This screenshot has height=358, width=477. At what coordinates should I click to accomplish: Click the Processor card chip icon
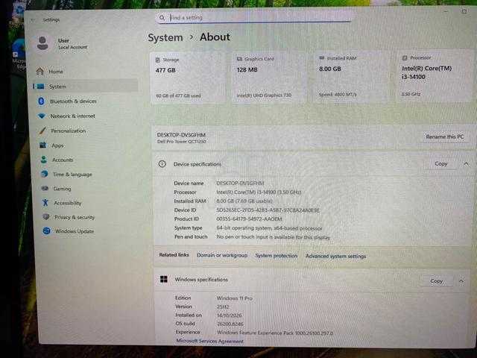(x=405, y=58)
